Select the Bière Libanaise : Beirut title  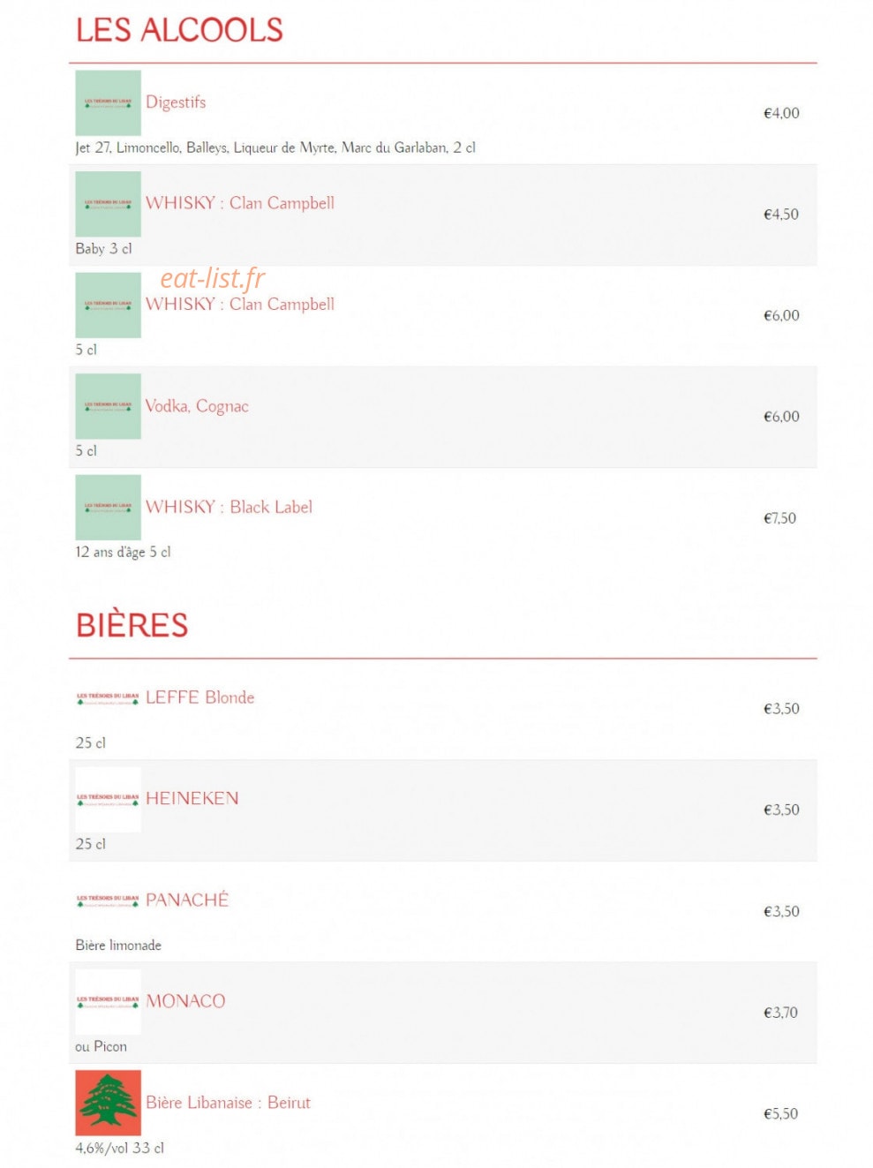pos(228,1103)
